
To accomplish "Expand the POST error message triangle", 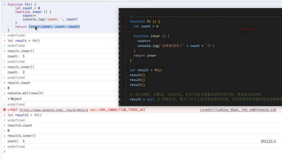I will (x=8, y=110).
